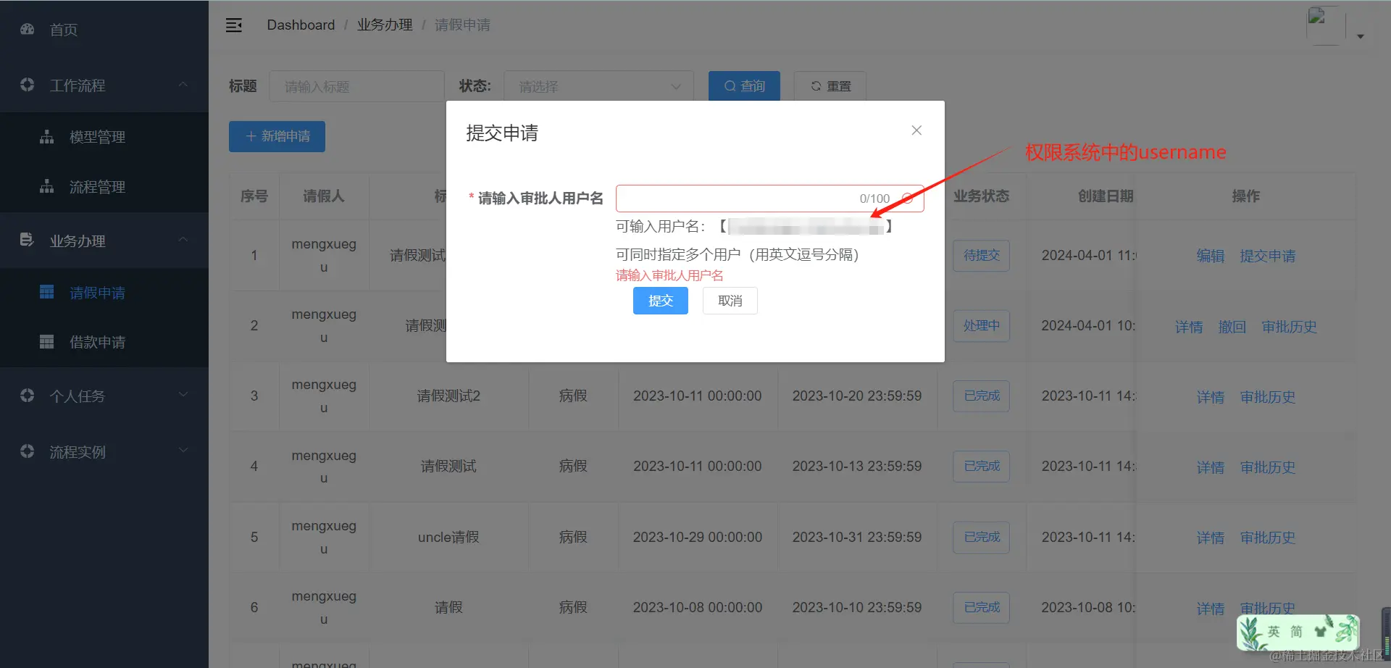Open the user account dropdown caret

[x=1361, y=36]
